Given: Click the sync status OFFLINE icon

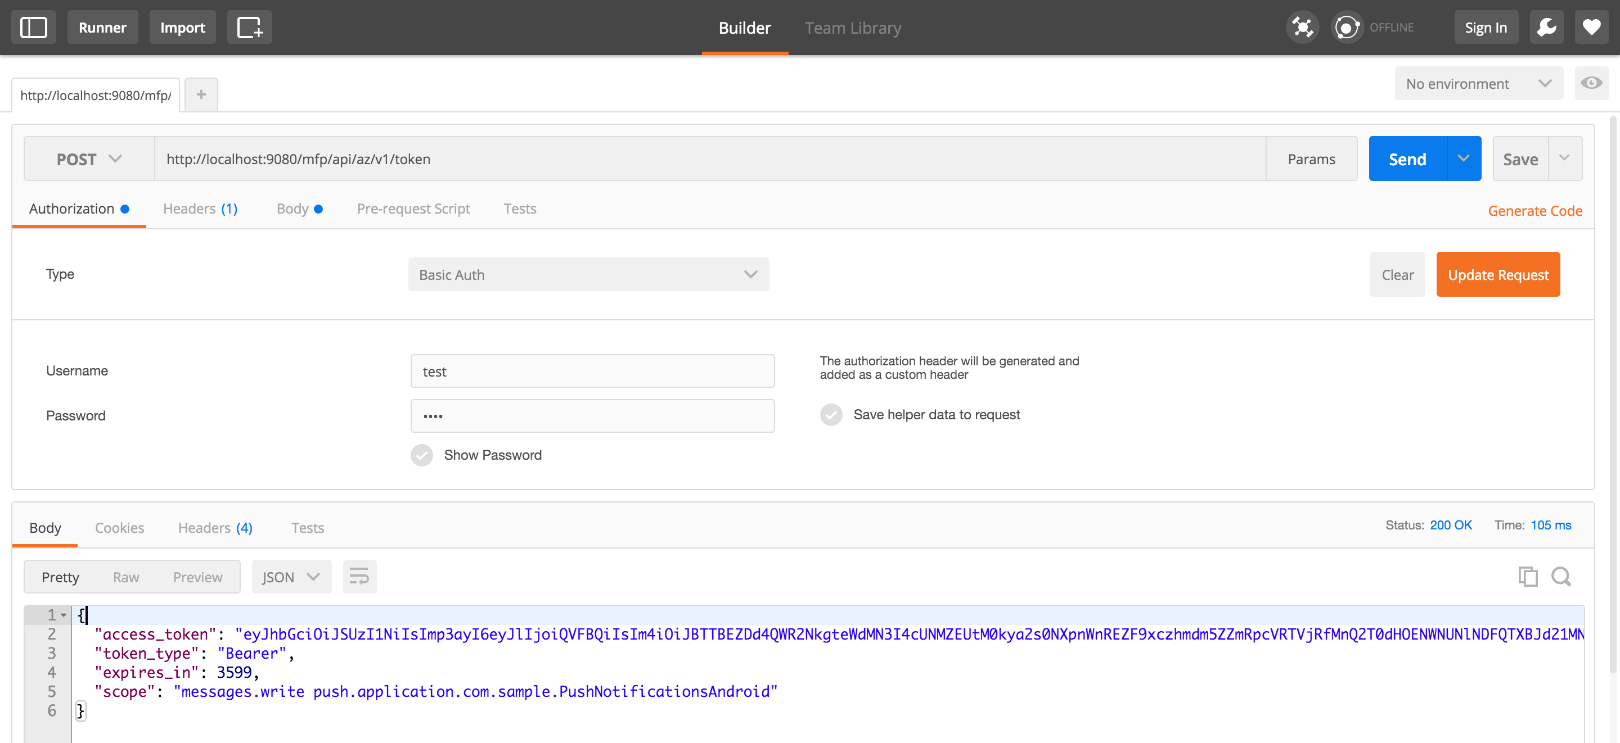Looking at the screenshot, I should click(x=1347, y=27).
